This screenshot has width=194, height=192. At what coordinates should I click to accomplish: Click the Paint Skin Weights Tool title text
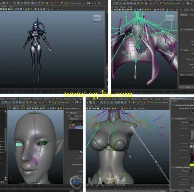(x=72, y=109)
